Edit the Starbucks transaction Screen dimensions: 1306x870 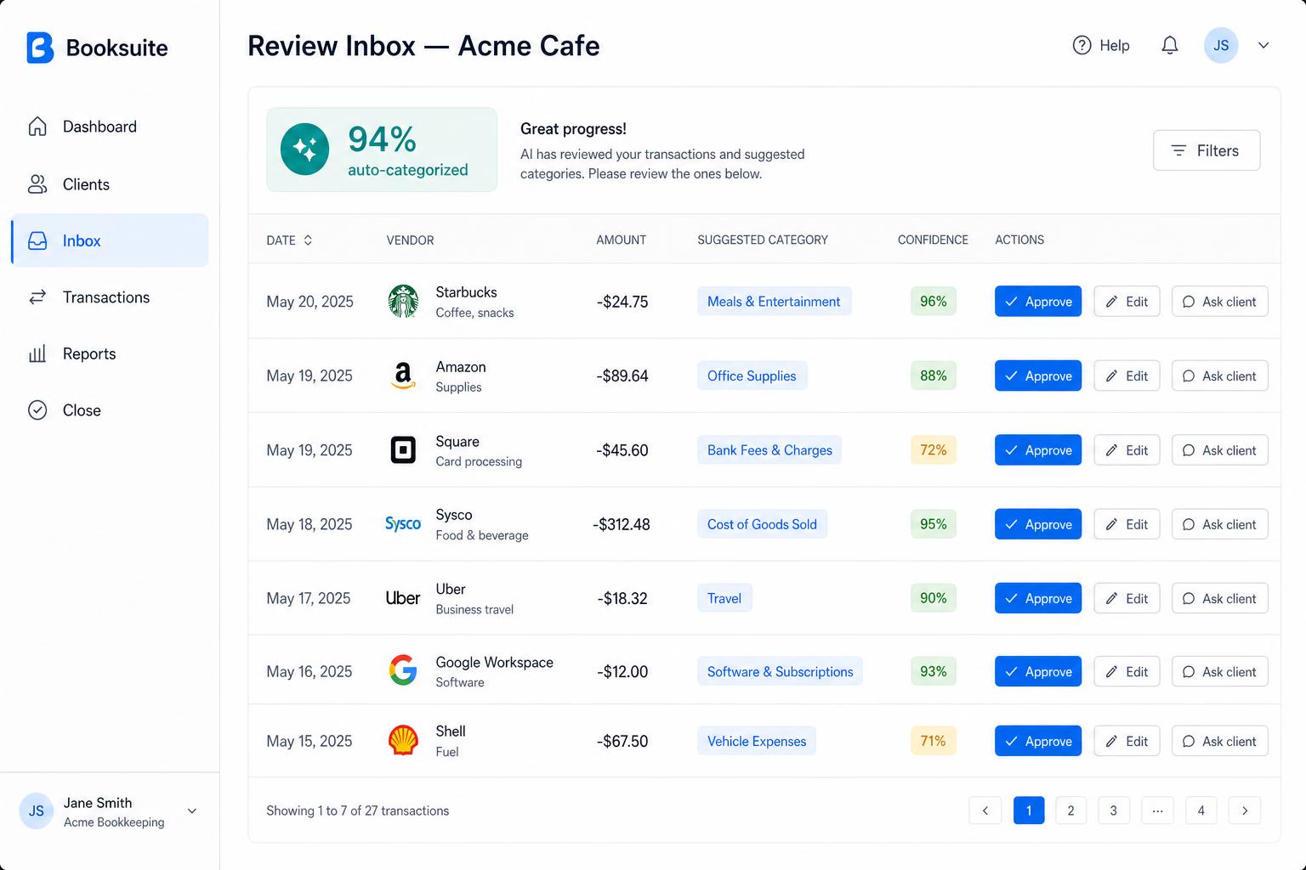click(x=1127, y=302)
